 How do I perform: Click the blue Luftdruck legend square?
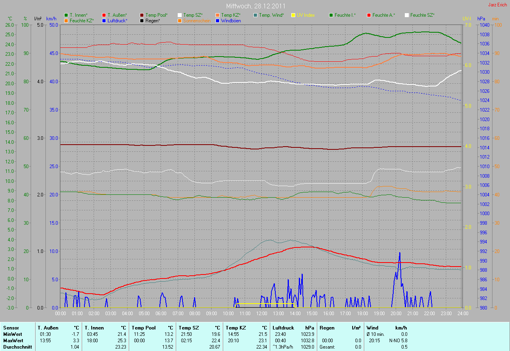104,20
